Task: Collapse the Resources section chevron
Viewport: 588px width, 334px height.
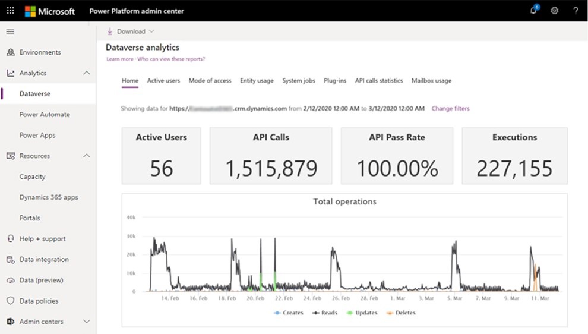Action: click(87, 156)
